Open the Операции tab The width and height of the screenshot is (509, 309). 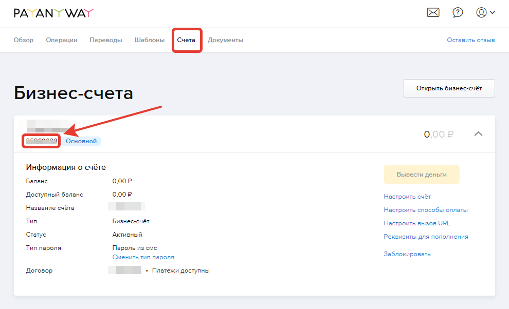click(x=62, y=40)
